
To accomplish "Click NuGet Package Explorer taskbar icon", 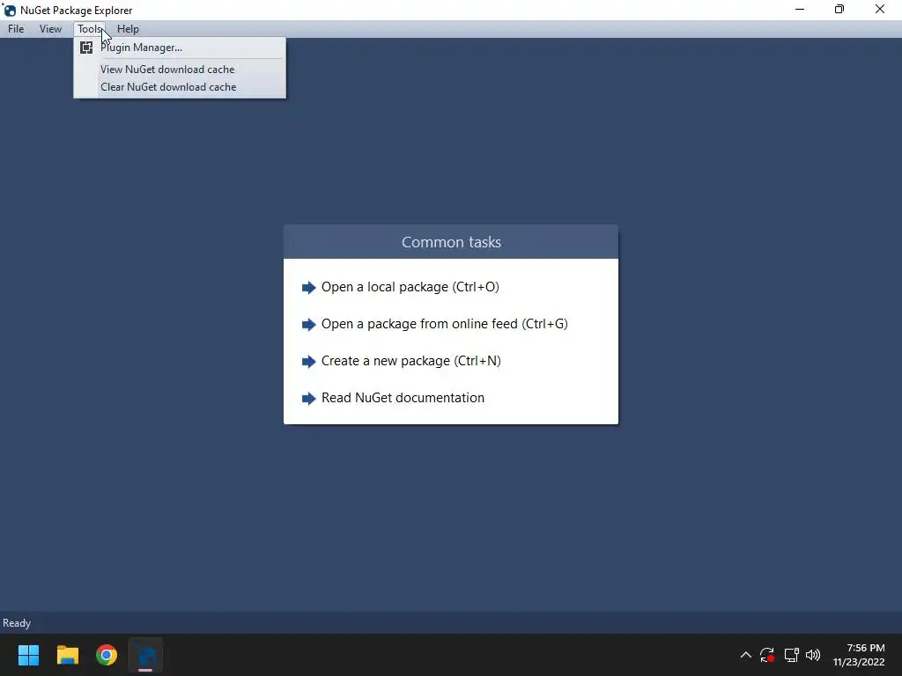I will [x=145, y=655].
